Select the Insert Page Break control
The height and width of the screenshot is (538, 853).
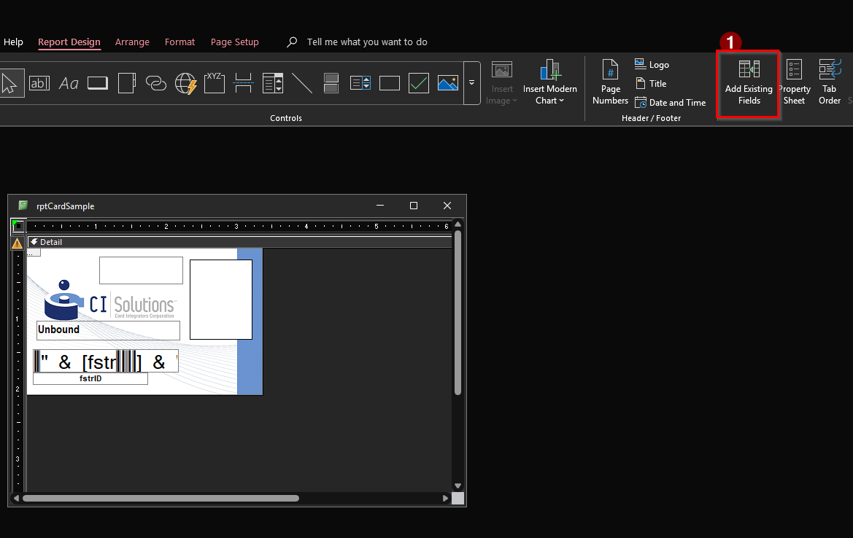pyautogui.click(x=244, y=83)
